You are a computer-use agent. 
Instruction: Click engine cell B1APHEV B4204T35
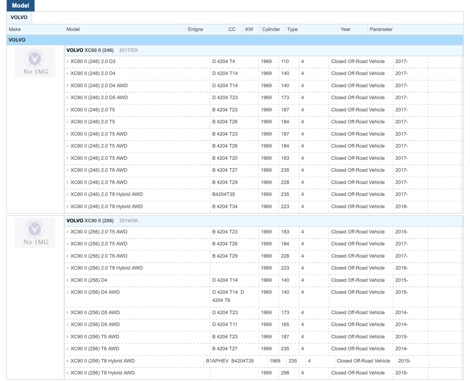click(x=230, y=361)
